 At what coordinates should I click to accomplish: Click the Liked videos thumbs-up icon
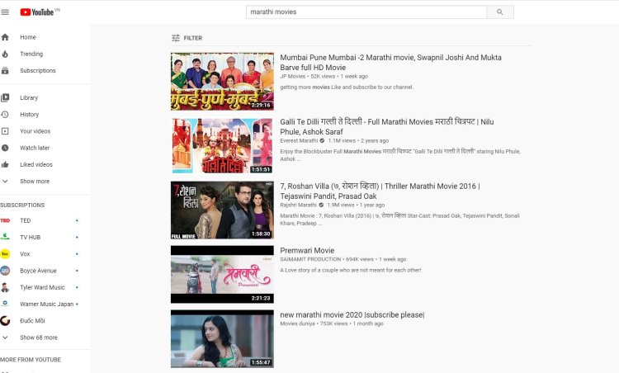[x=5, y=164]
